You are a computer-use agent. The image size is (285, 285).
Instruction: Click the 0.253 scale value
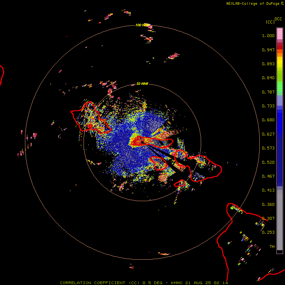(268, 232)
